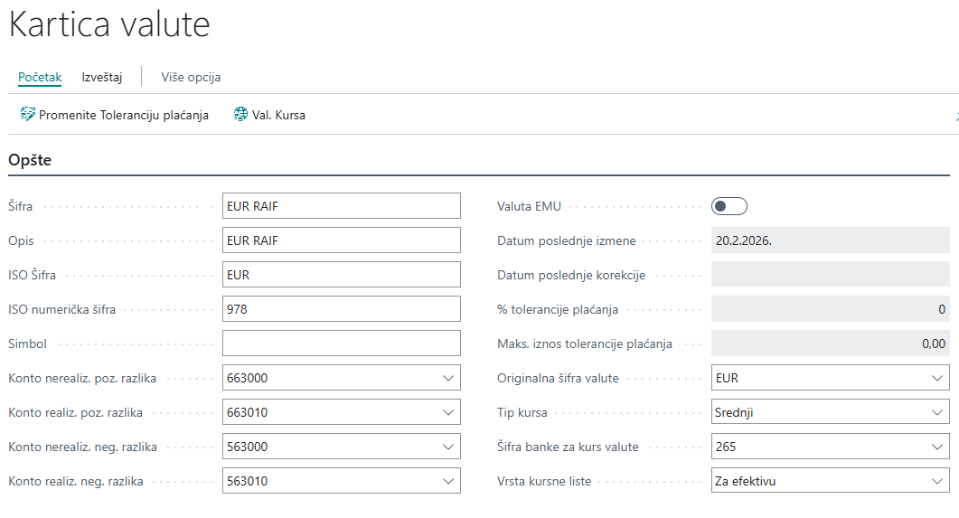
Task: Focus the empty Simbol field
Action: (341, 344)
